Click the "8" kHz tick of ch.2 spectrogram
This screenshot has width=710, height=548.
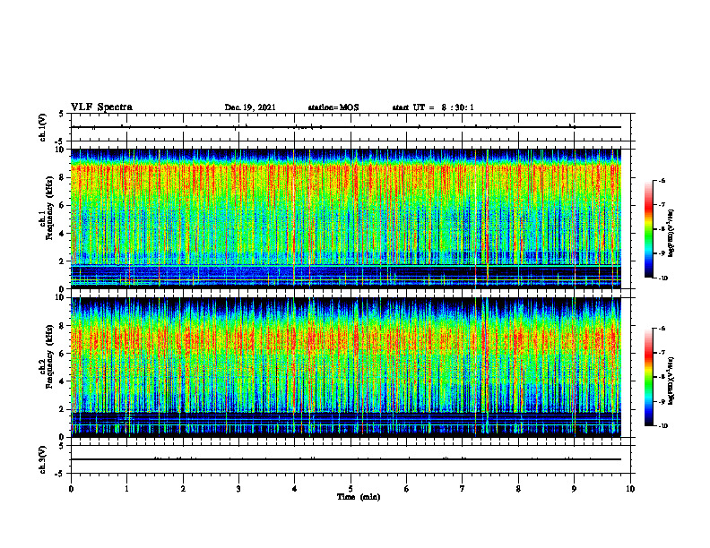click(x=63, y=326)
